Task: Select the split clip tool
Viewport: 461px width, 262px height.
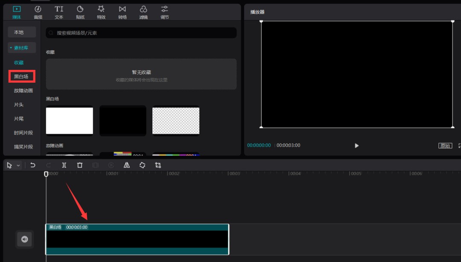Action: (64, 165)
